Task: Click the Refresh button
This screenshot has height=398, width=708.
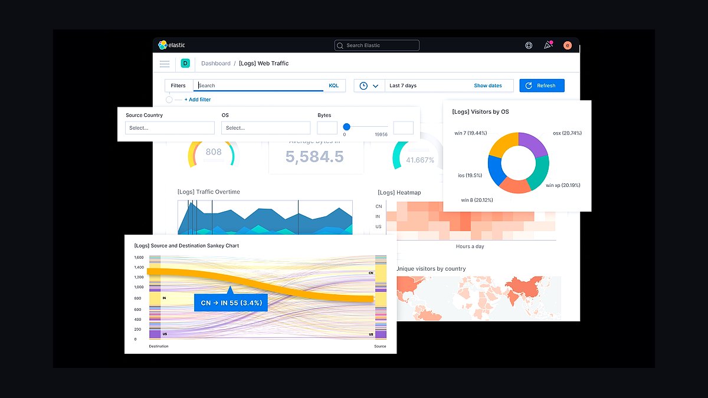Action: 542,85
